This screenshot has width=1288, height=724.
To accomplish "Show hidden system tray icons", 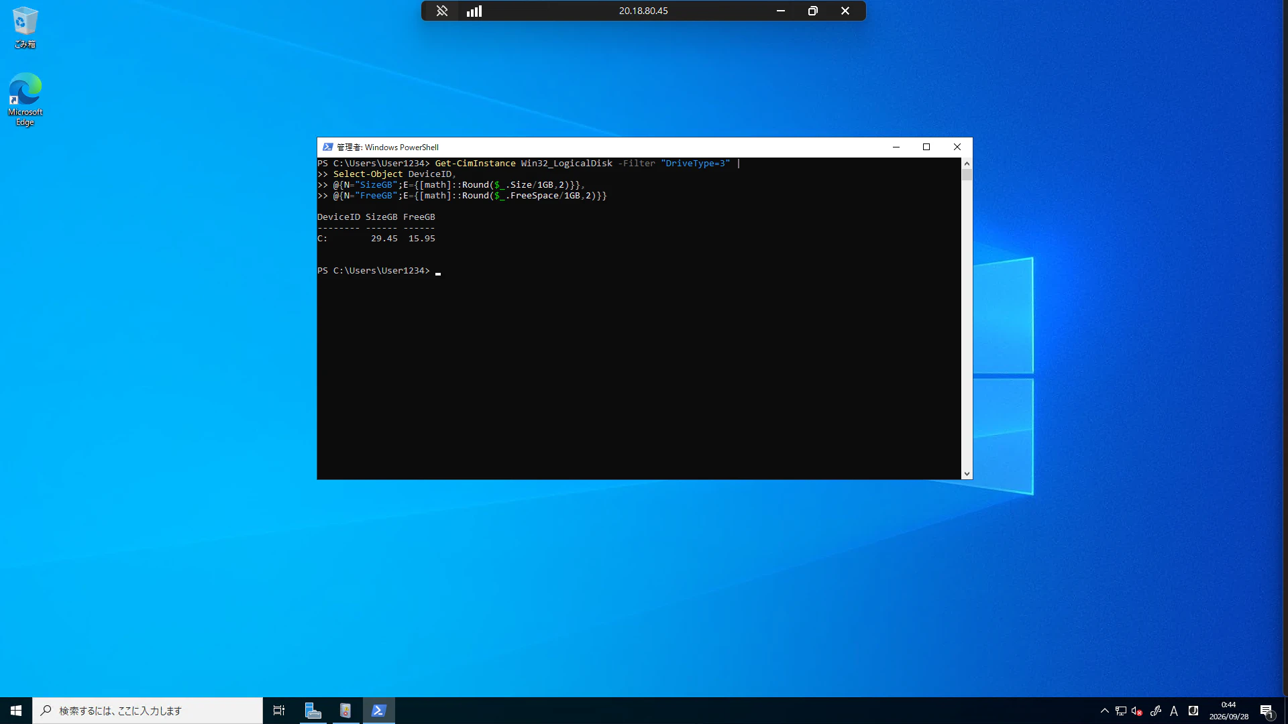I will tap(1105, 711).
